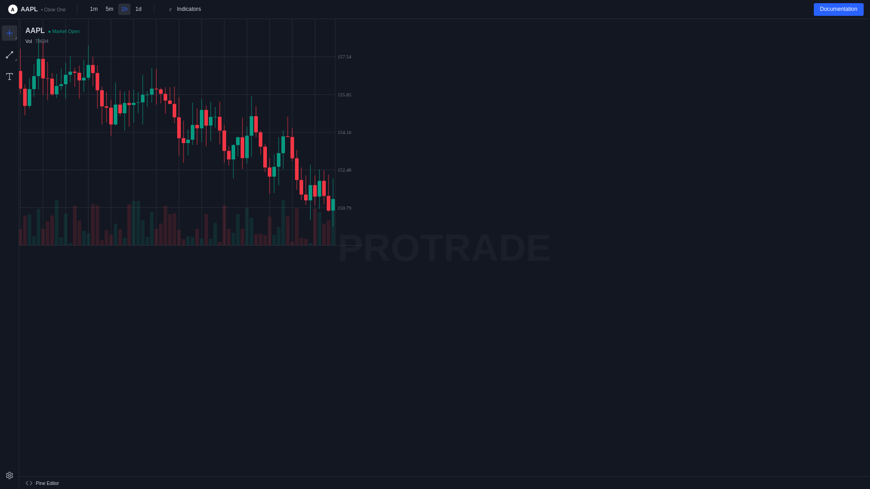
Task: Click the Documentation button
Action: pyautogui.click(x=838, y=9)
